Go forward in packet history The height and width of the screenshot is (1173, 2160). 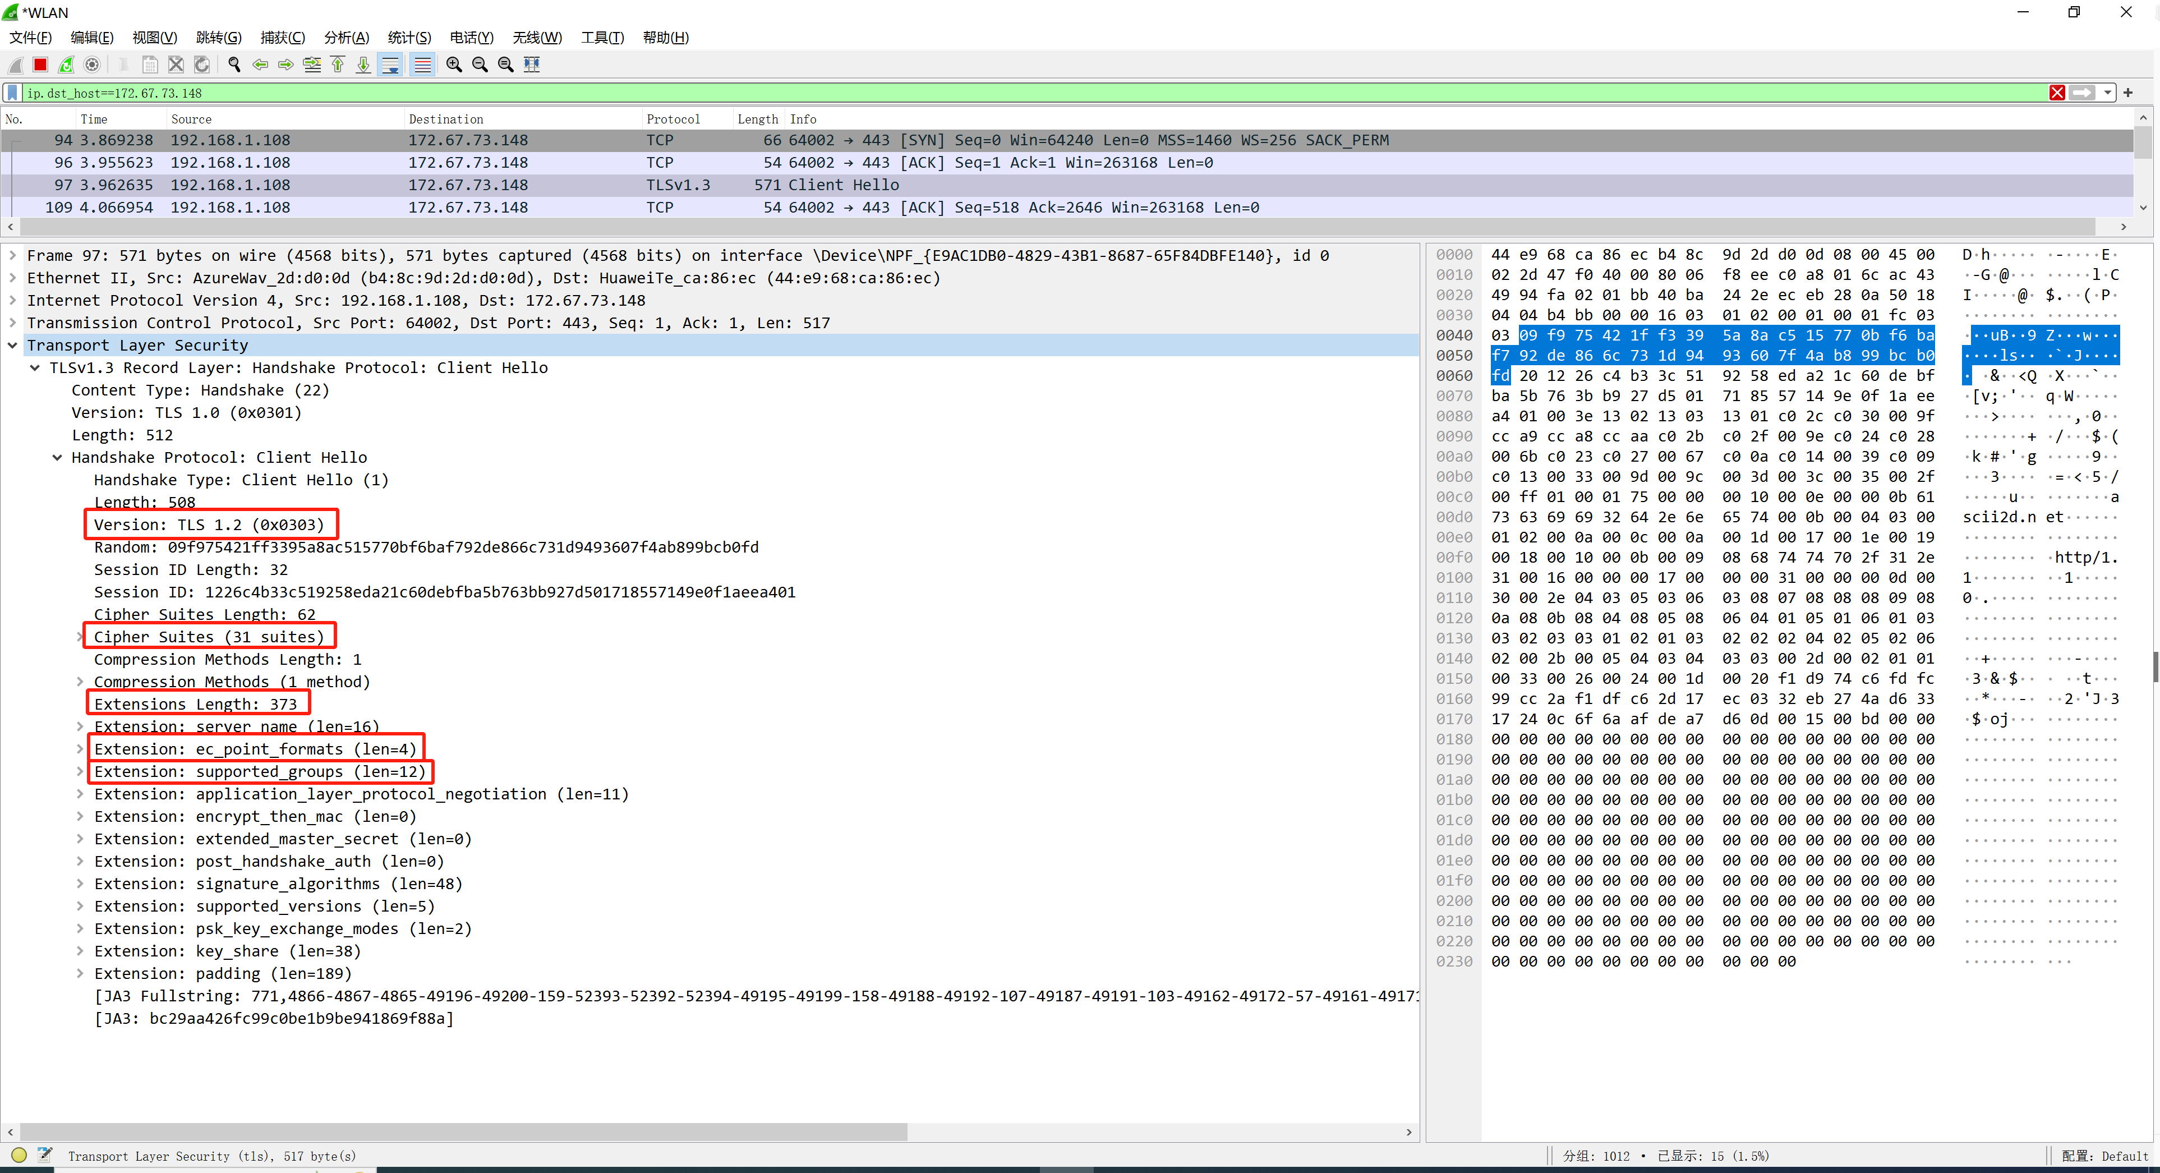[286, 65]
